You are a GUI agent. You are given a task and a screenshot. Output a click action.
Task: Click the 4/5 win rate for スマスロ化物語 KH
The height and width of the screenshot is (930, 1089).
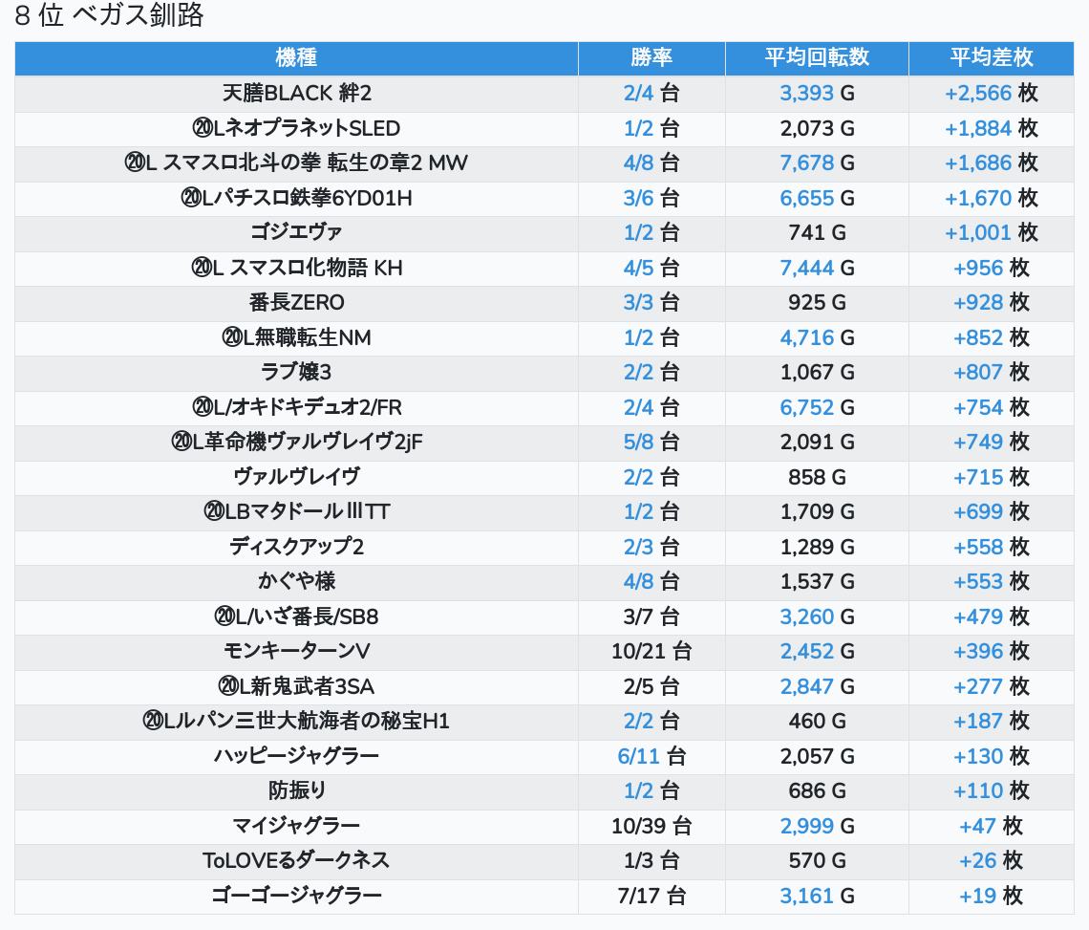(638, 269)
